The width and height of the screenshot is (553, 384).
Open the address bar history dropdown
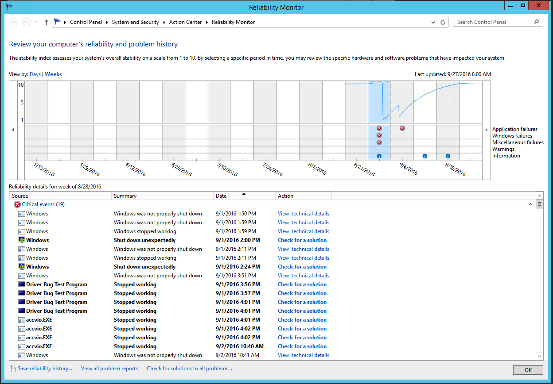coord(432,22)
